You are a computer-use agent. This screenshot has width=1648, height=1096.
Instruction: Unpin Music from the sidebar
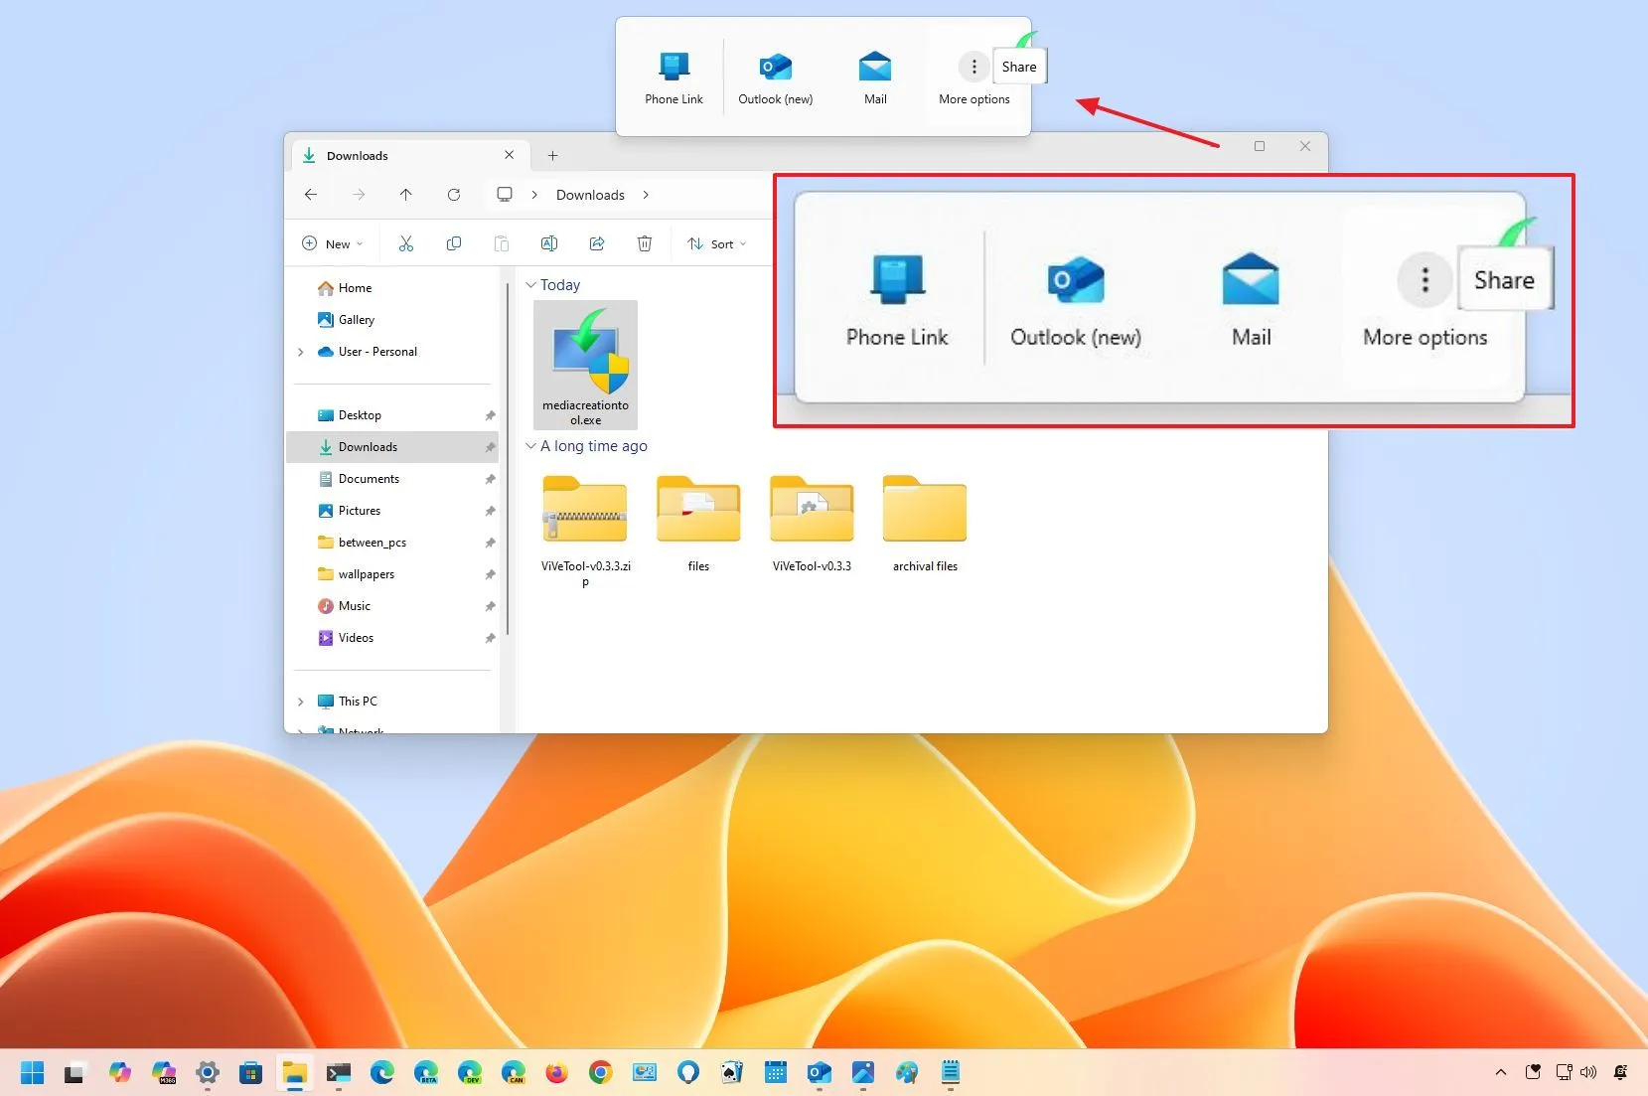[x=490, y=606]
